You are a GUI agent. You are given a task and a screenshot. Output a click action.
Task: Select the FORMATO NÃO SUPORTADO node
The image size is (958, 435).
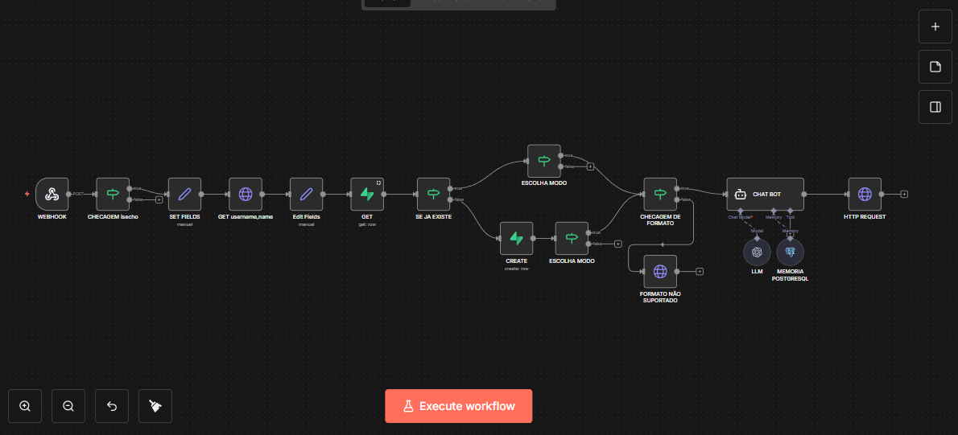(x=660, y=271)
